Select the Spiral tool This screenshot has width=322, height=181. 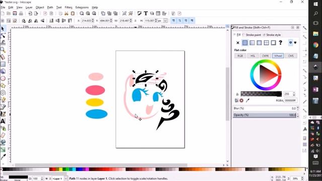[x=3, y=93]
